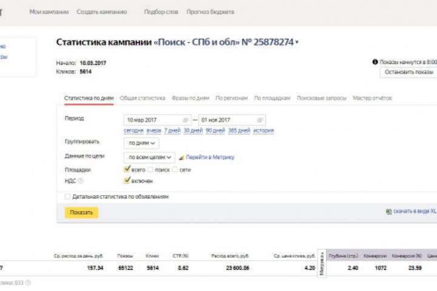Open the 'по дням' grouping dropdown
Screen dimensions: 437x291
coord(141,144)
